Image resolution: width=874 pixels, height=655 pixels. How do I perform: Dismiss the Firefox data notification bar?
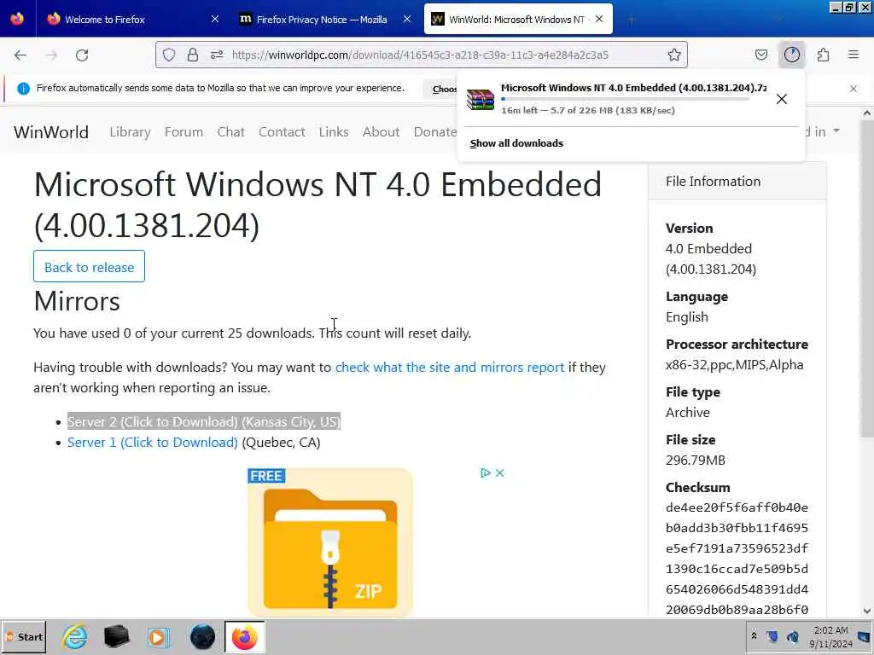(x=854, y=89)
